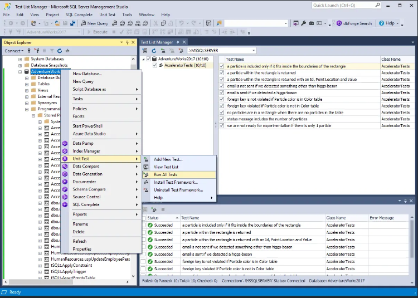Open the File menu

[6, 14]
